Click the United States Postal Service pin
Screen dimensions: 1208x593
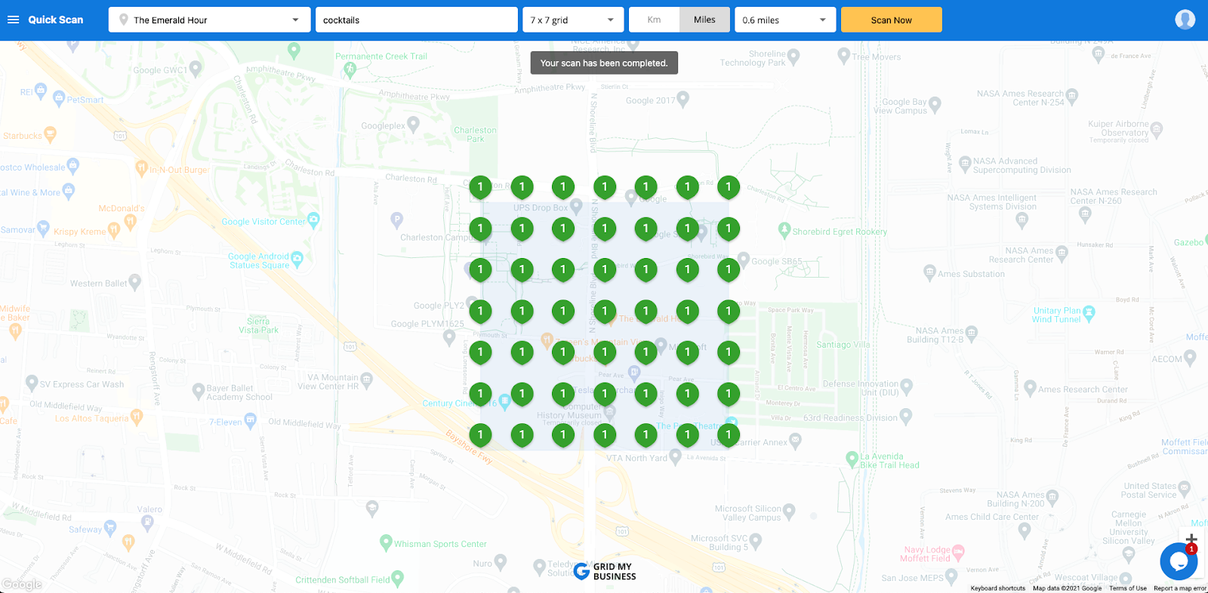click(1184, 489)
